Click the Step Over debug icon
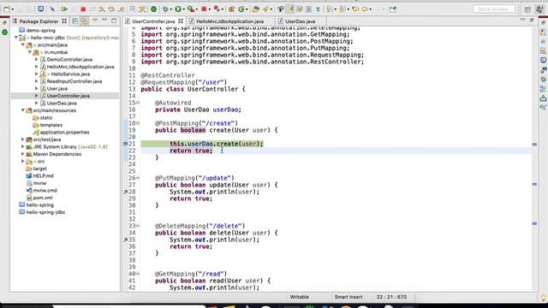 click(x=111, y=9)
